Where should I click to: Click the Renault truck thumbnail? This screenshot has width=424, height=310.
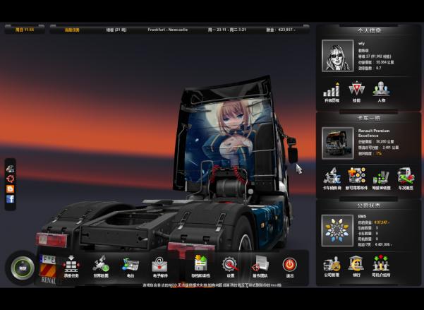[338, 143]
